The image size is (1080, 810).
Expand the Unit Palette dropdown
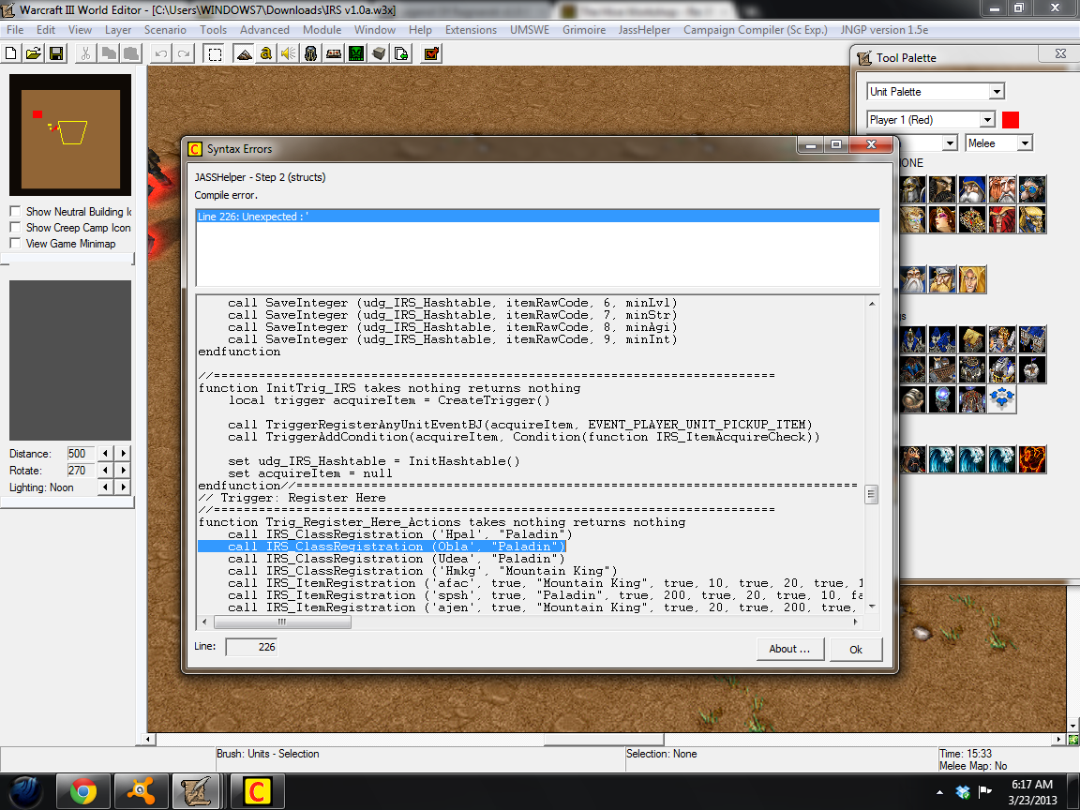[x=997, y=92]
